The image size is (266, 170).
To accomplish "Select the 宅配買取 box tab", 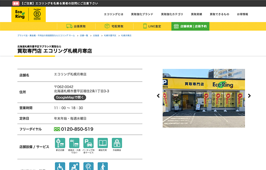I will click(x=114, y=26).
